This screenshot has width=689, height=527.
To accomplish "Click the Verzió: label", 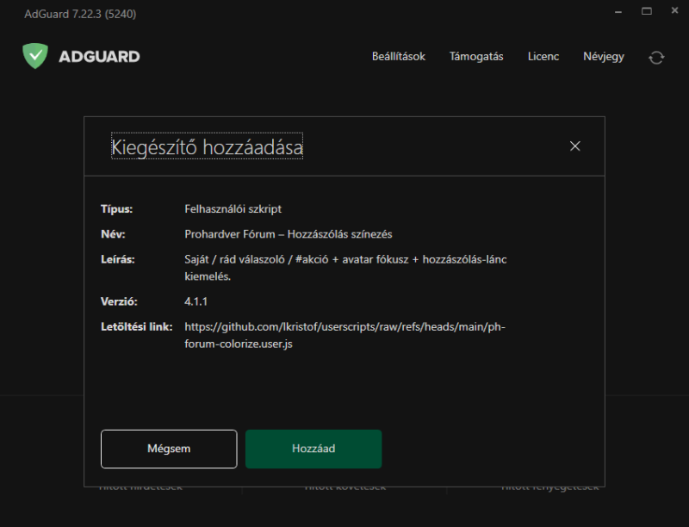I will pos(119,301).
